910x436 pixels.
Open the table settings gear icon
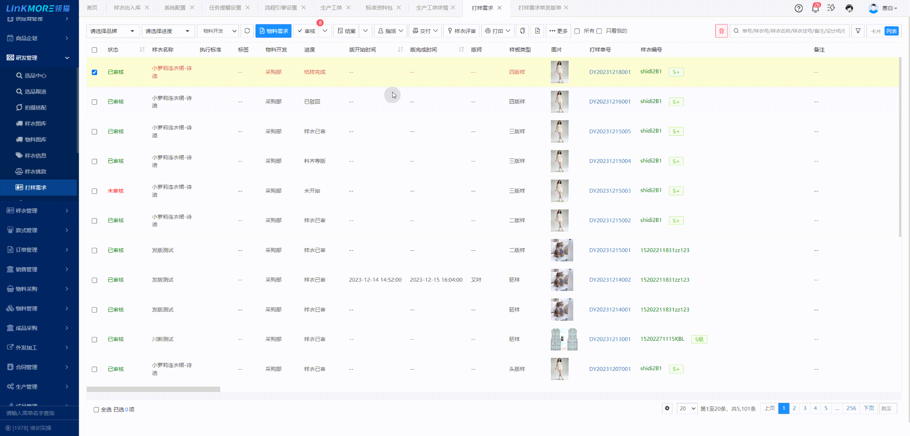click(667, 408)
